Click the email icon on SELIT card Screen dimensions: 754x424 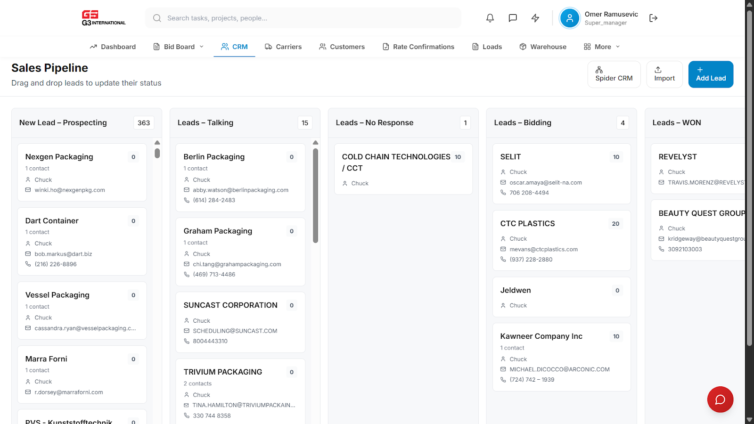point(503,182)
